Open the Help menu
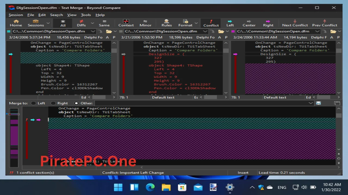Screen dimensions: 348x195 pyautogui.click(x=100, y=15)
